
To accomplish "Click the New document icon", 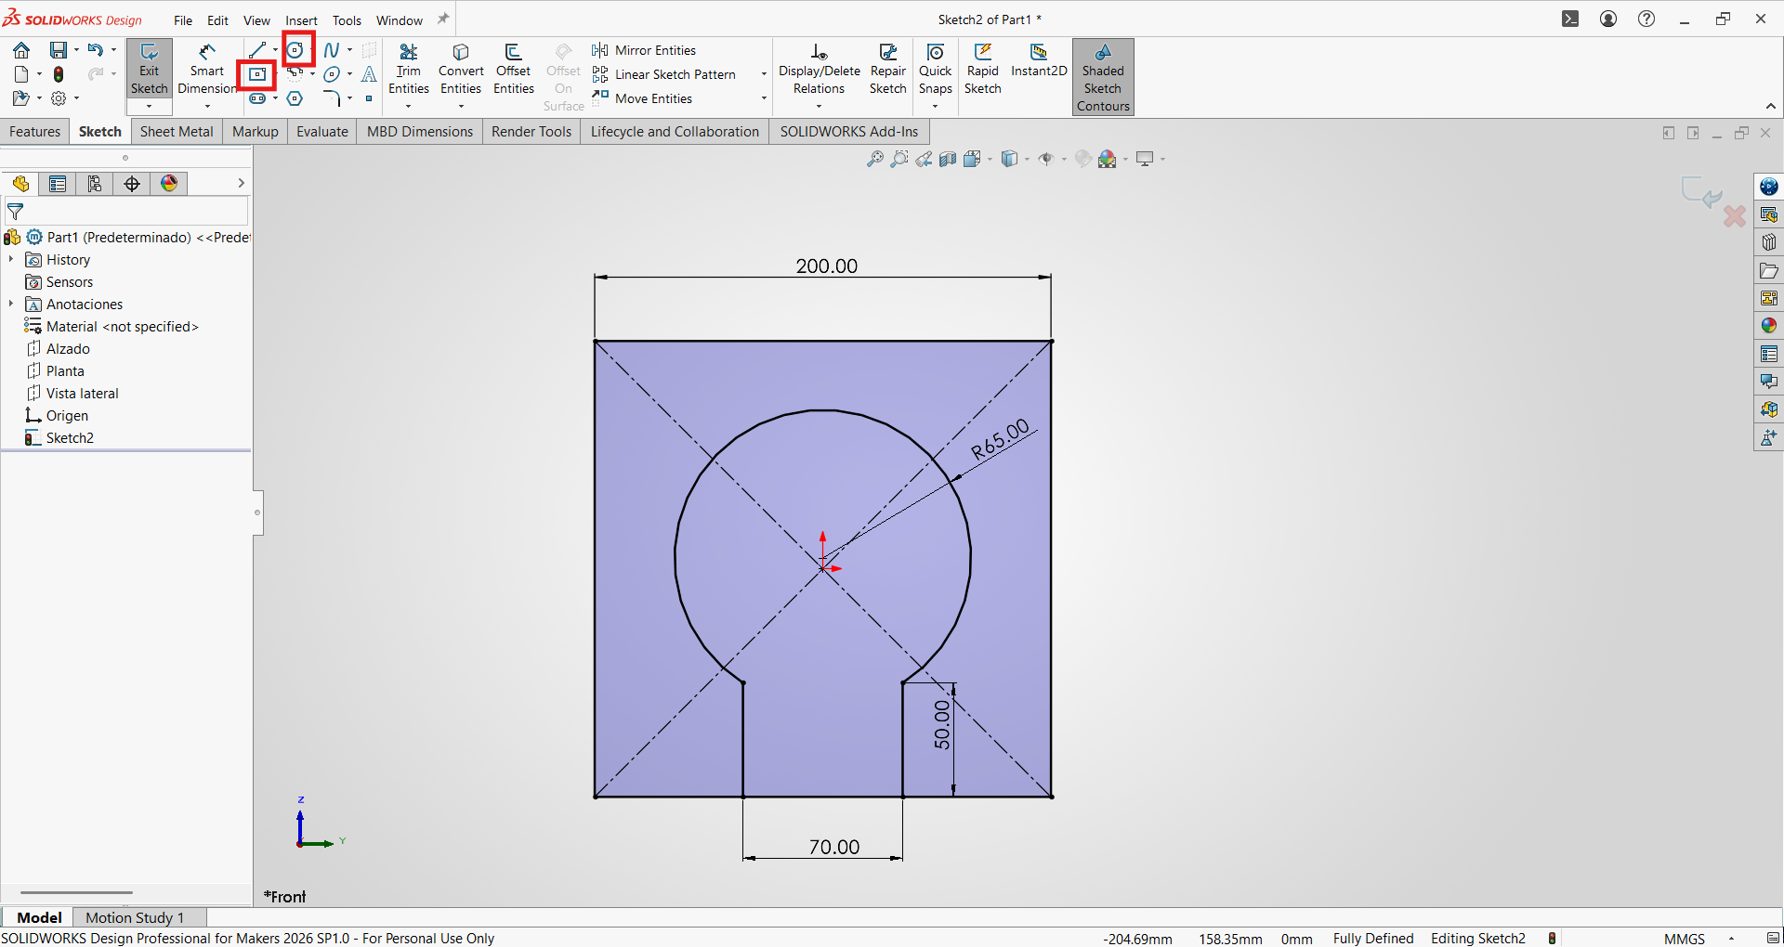I will coord(21,74).
